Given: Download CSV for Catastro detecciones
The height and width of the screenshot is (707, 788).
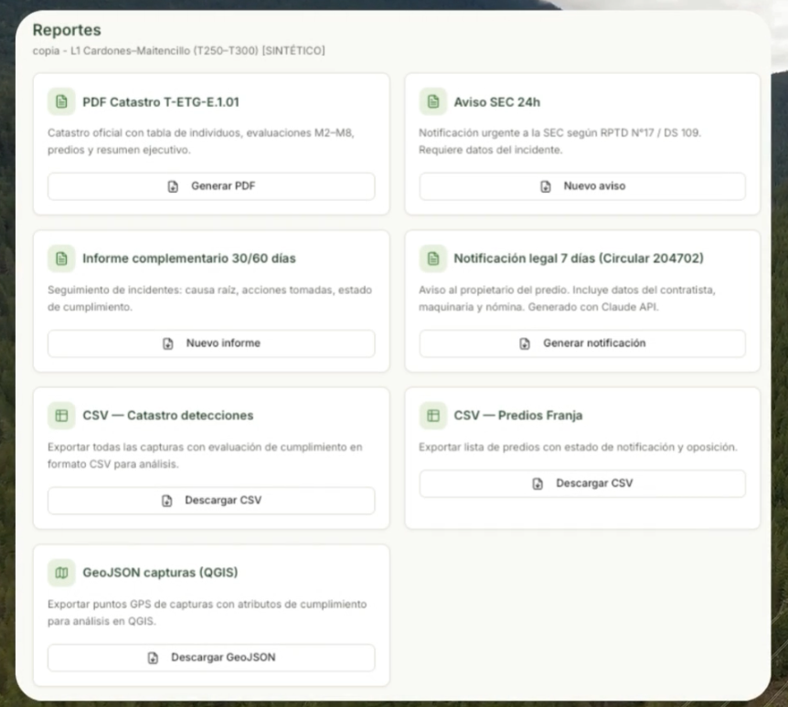Looking at the screenshot, I should tap(211, 501).
